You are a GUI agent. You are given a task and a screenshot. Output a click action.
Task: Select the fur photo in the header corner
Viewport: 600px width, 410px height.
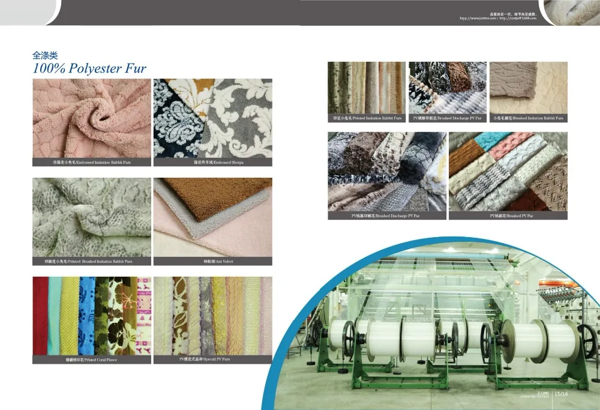(572, 11)
